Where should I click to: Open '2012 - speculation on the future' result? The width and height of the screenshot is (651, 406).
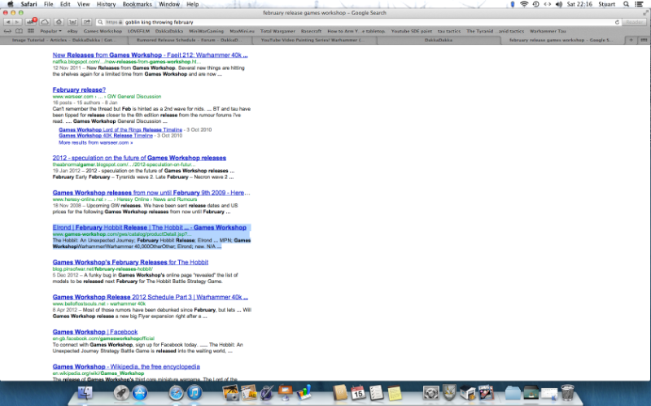point(139,158)
